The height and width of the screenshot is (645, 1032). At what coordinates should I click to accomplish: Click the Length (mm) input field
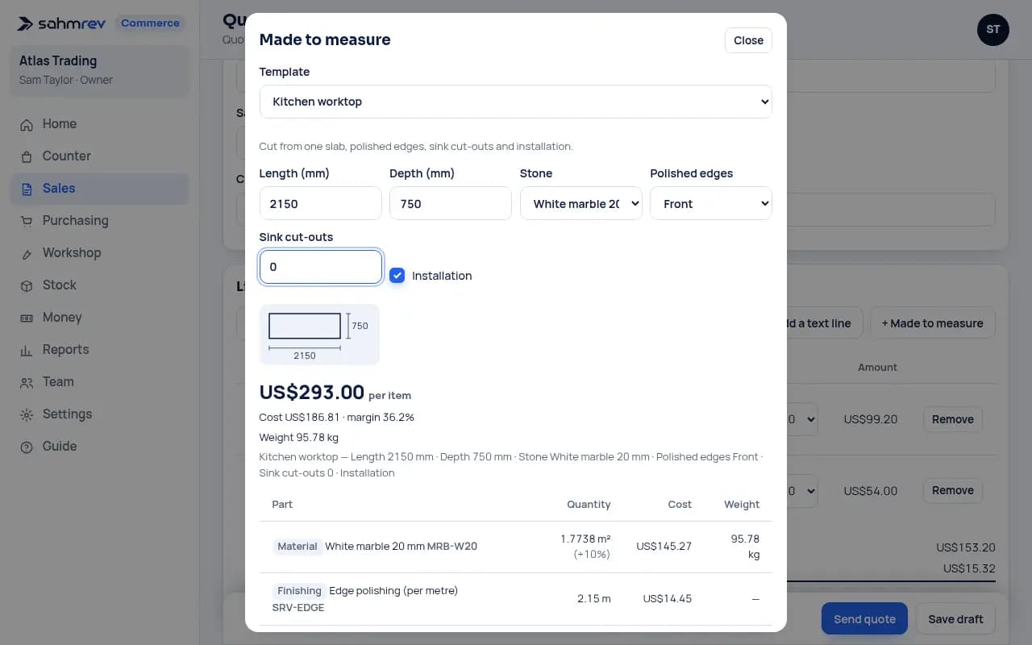pos(320,203)
